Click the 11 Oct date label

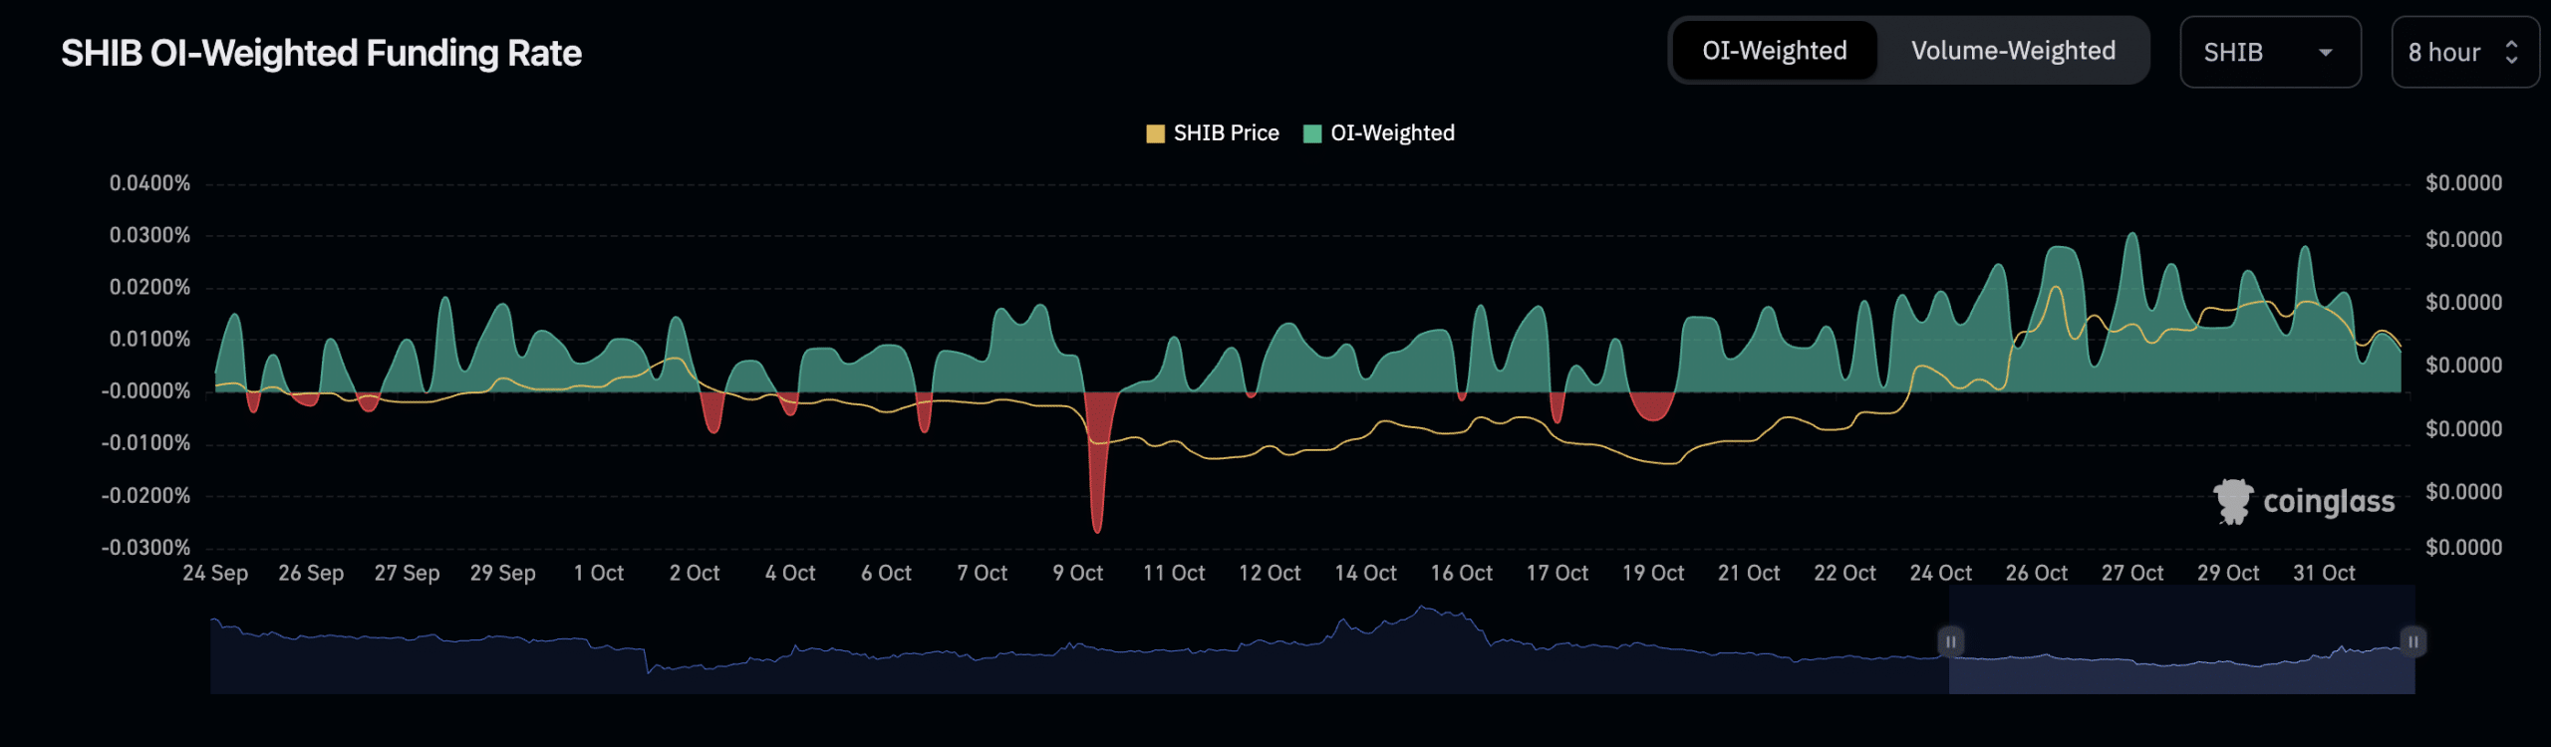click(x=1174, y=574)
